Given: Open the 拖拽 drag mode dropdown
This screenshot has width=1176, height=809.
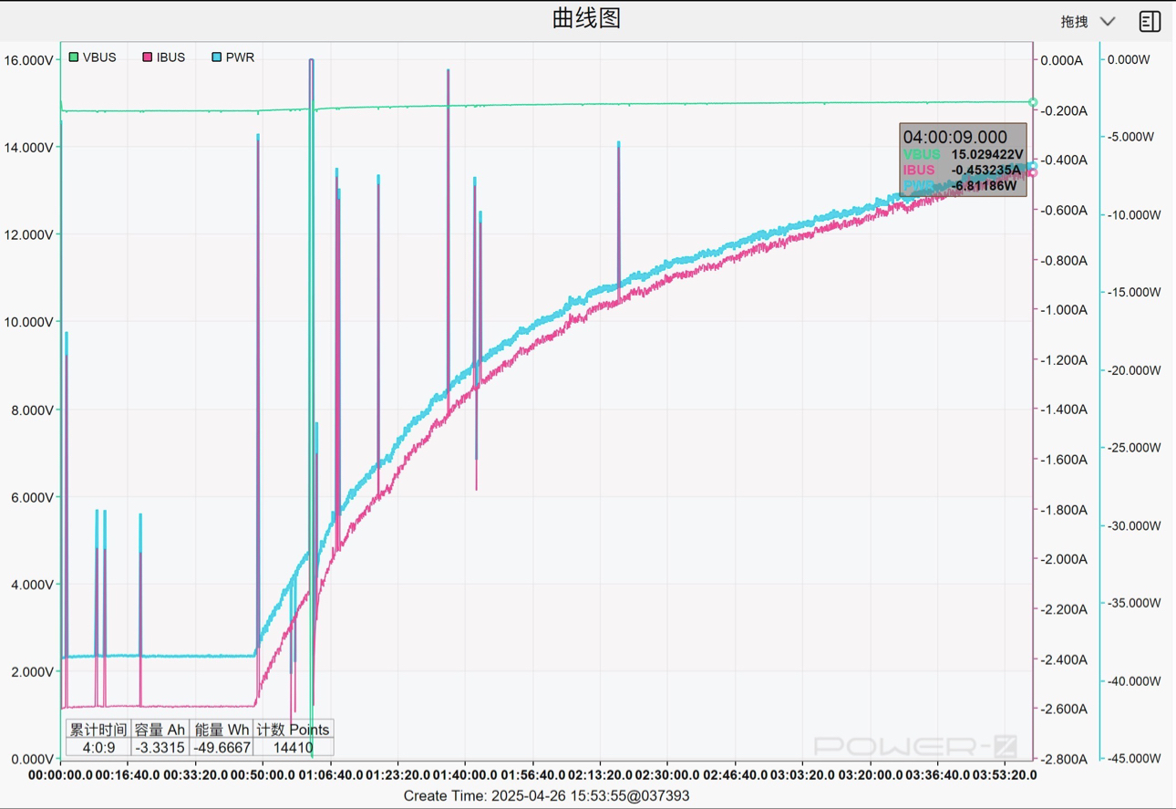Looking at the screenshot, I should 1088,21.
